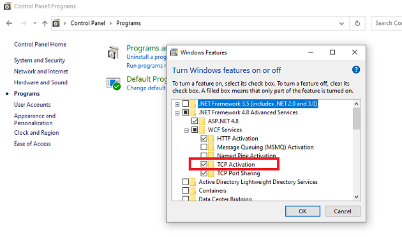Click the Search Control Panel field
The width and height of the screenshot is (402, 237).
click(x=387, y=24)
